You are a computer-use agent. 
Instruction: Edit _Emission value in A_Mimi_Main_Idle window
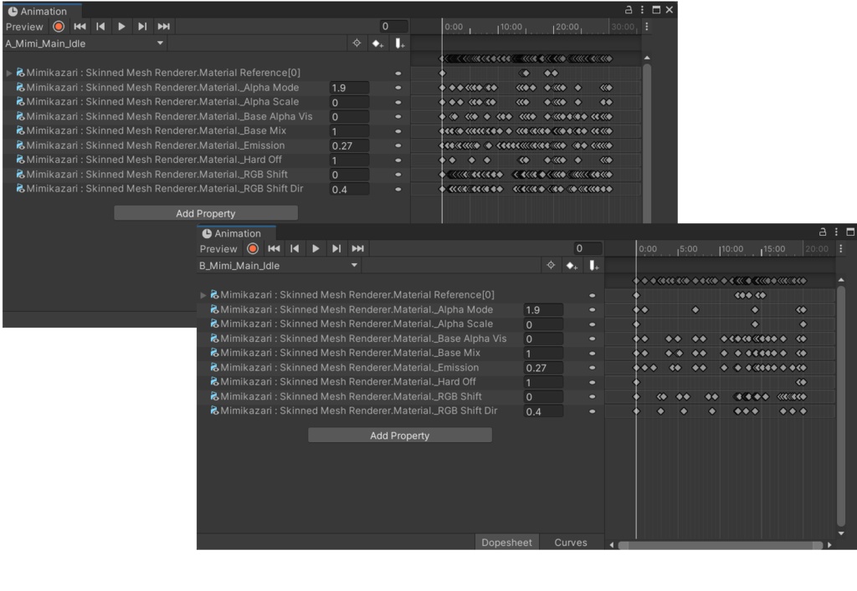coord(349,145)
